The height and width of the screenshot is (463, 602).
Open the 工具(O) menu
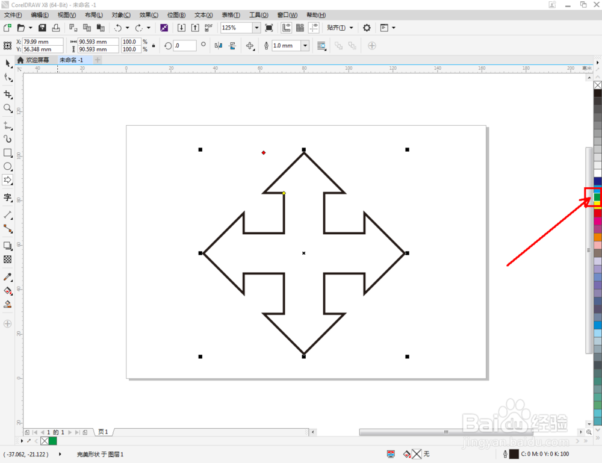[258, 15]
